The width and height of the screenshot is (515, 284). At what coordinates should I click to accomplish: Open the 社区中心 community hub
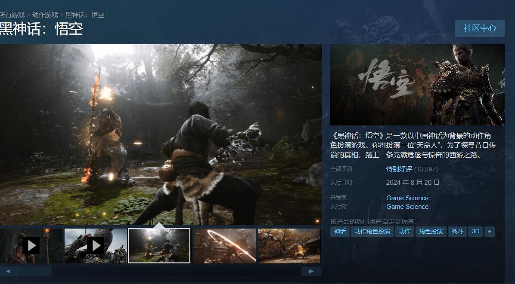point(480,28)
